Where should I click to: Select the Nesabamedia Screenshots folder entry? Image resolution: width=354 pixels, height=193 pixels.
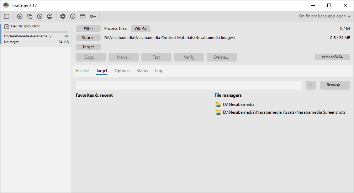[284, 112]
